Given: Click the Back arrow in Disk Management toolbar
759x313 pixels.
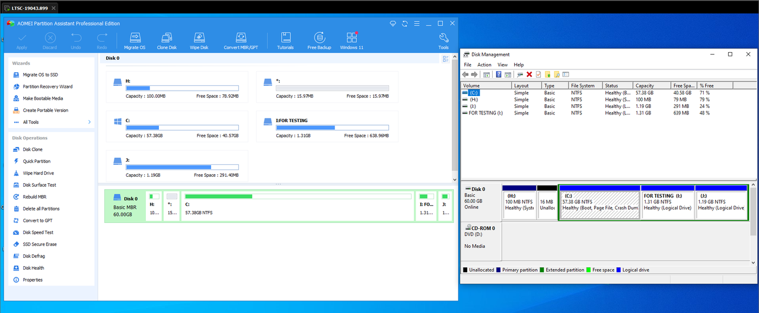Looking at the screenshot, I should 466,75.
